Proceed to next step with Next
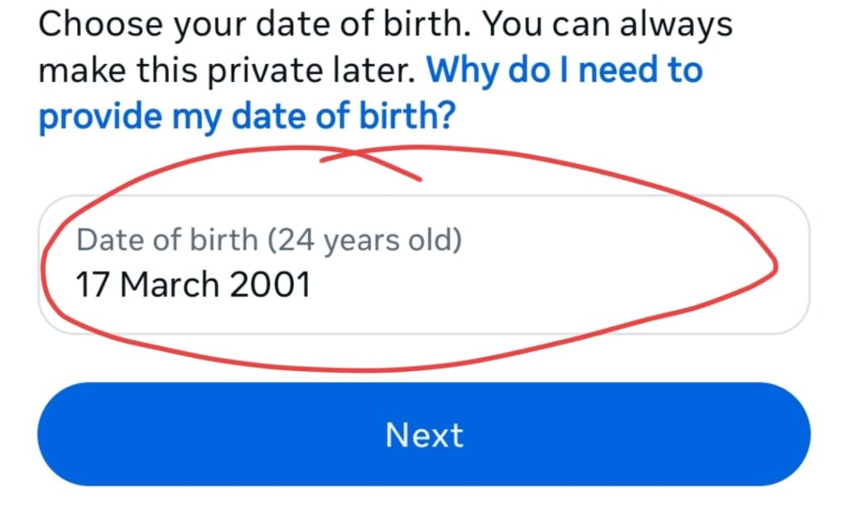The image size is (848, 526). pos(424,434)
